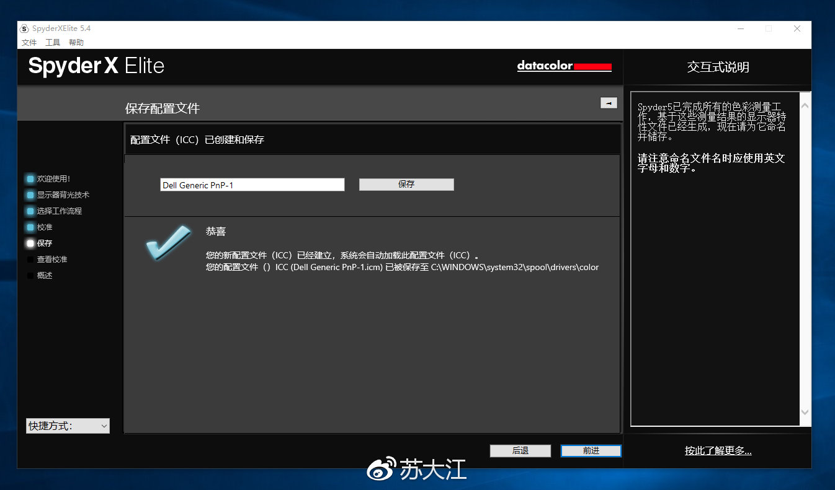Click the 配置文件（ICC）已创建和保存 header text
The height and width of the screenshot is (490, 835).
[197, 140]
